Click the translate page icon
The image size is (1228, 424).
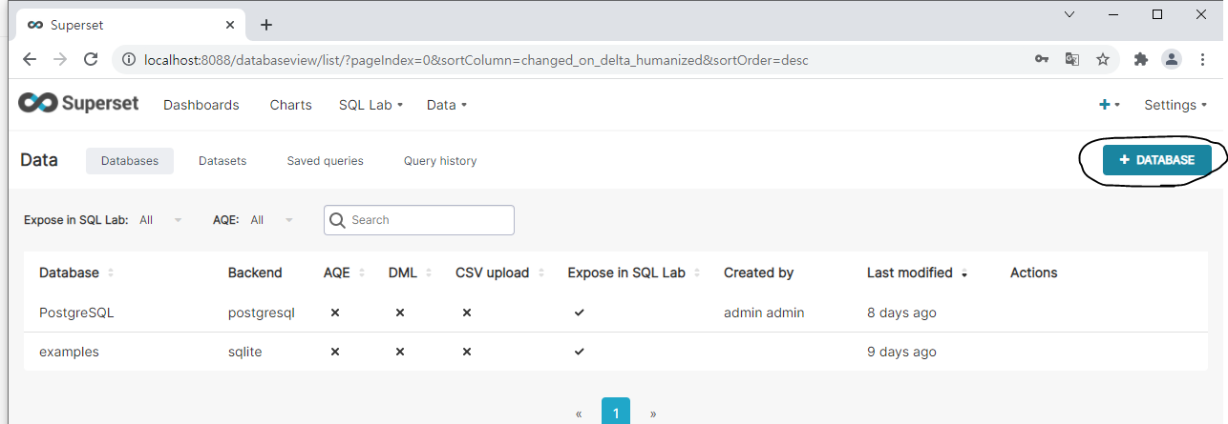(x=1072, y=59)
